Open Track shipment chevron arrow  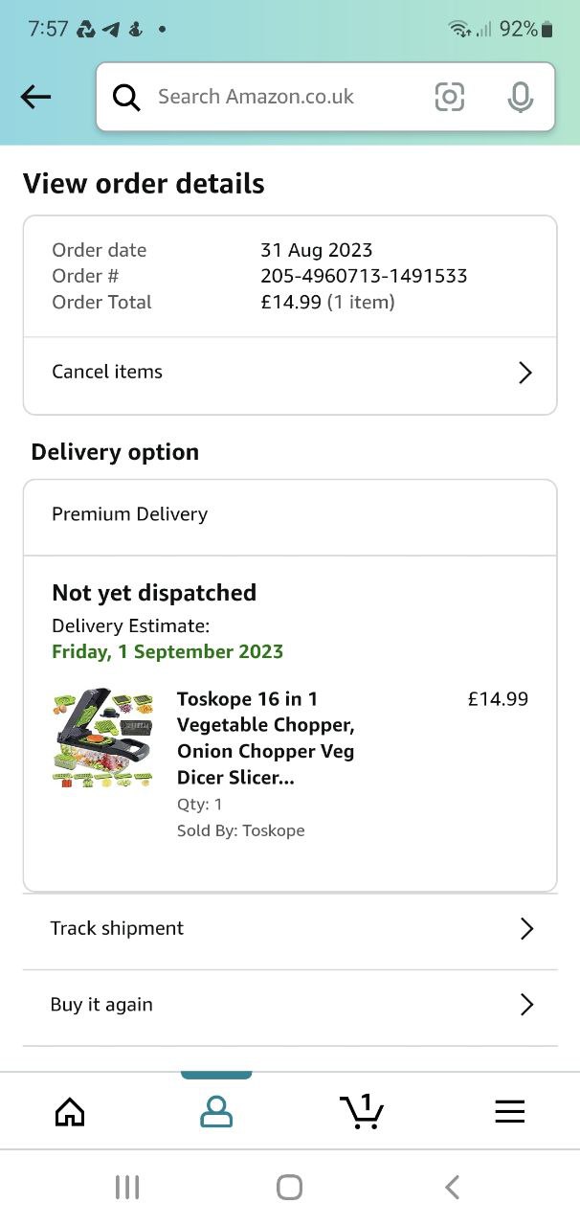pyautogui.click(x=525, y=928)
